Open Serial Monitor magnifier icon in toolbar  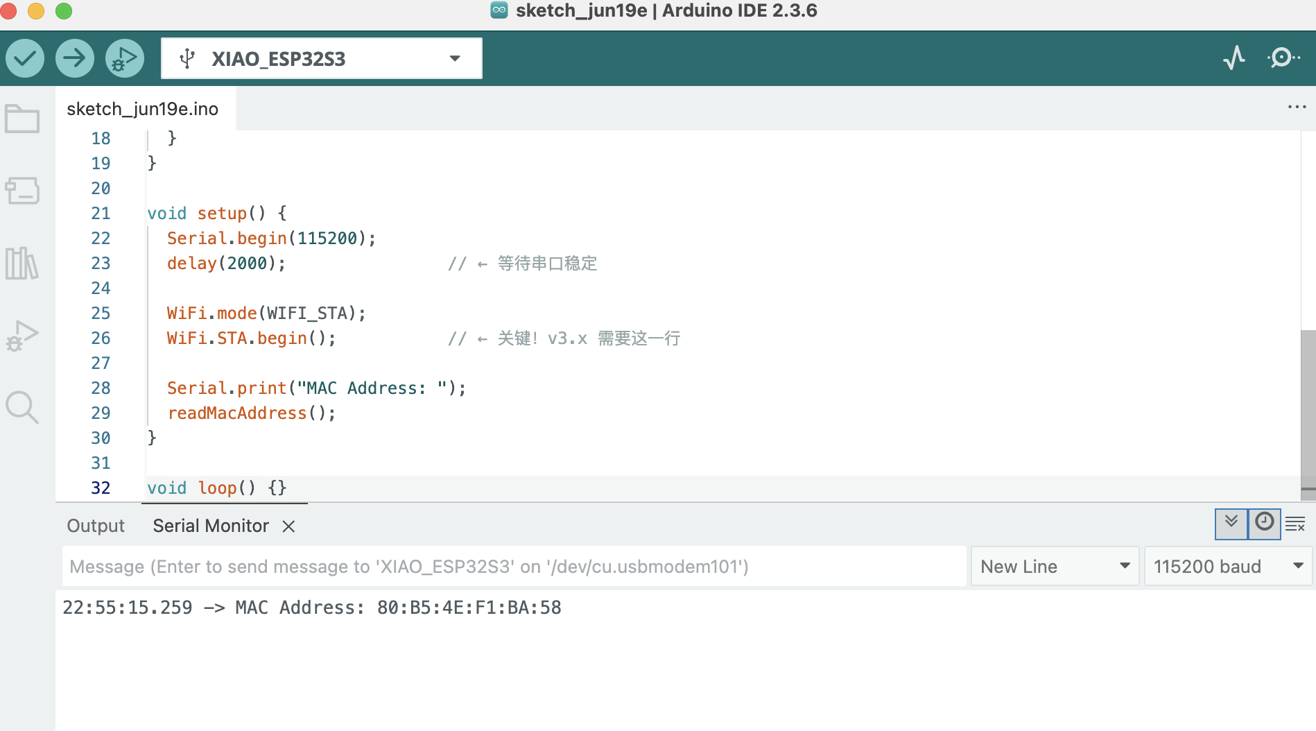pos(1283,58)
